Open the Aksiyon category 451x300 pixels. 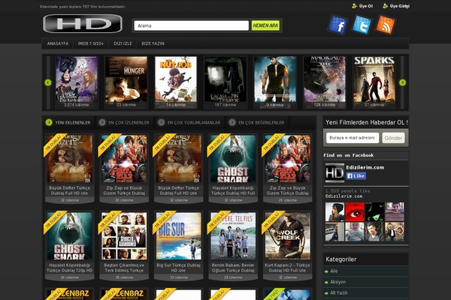[x=338, y=282]
